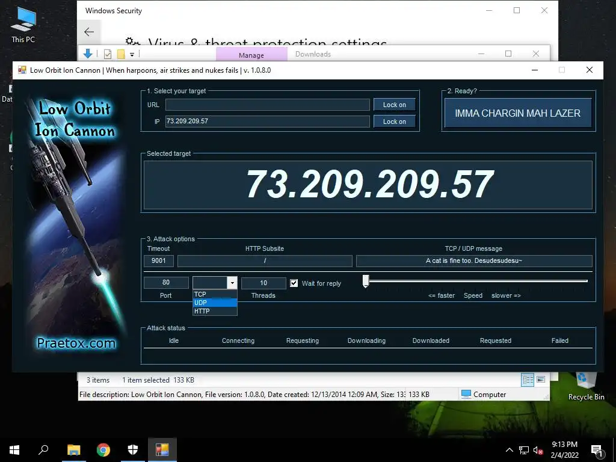Viewport: 616px width, 462px height.
Task: Open Windows Security shield in taskbar
Action: pos(133,450)
